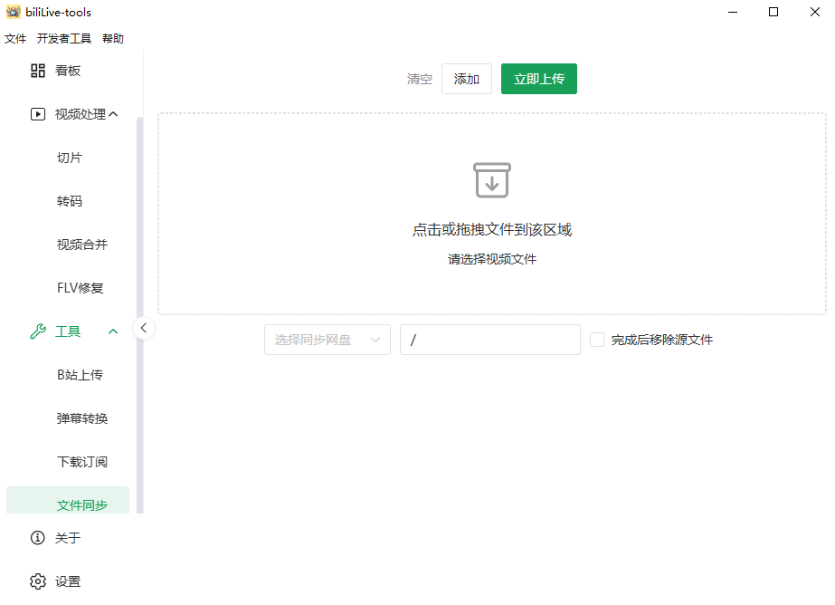The height and width of the screenshot is (605, 835).
Task: Open 设置 page label
Action: click(x=68, y=581)
